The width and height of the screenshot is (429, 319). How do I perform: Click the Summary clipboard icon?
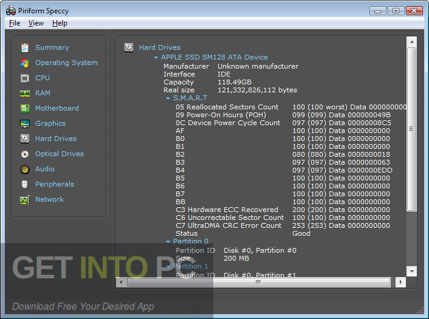(x=25, y=47)
